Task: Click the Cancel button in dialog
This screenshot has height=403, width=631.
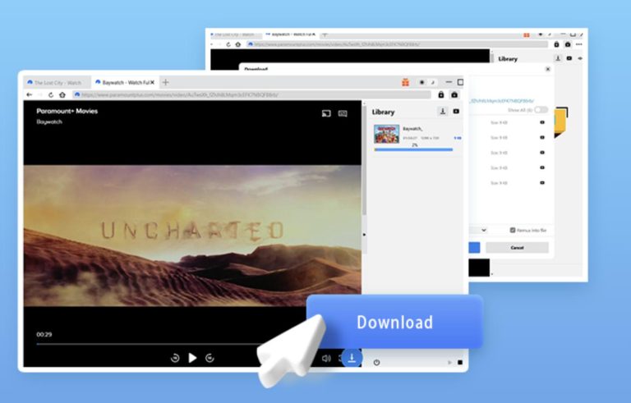Action: pos(516,247)
